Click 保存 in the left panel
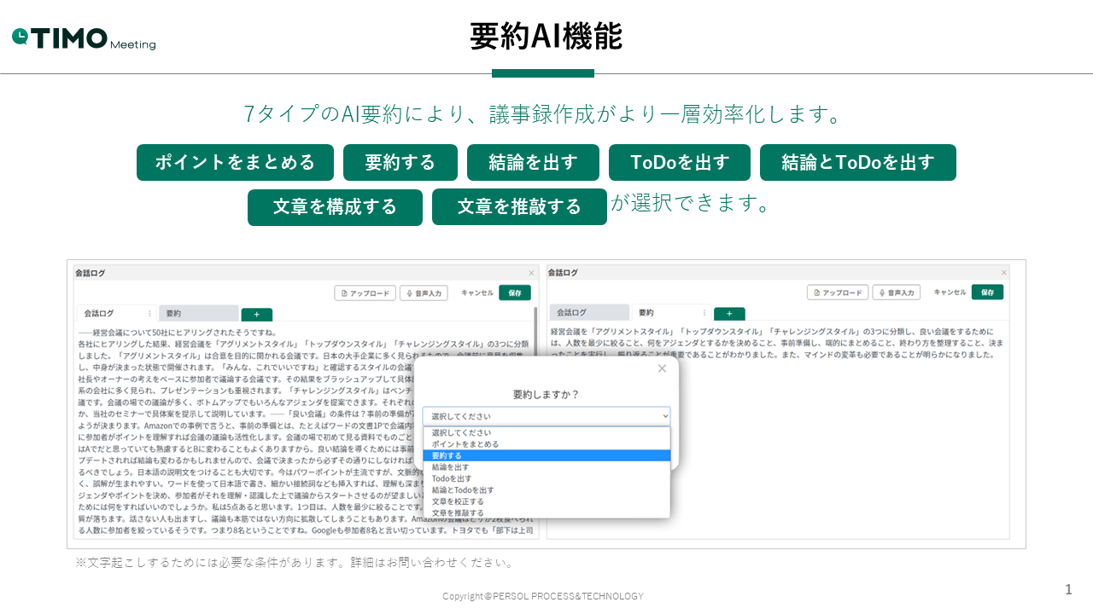This screenshot has height=614, width=1093. pyautogui.click(x=515, y=293)
